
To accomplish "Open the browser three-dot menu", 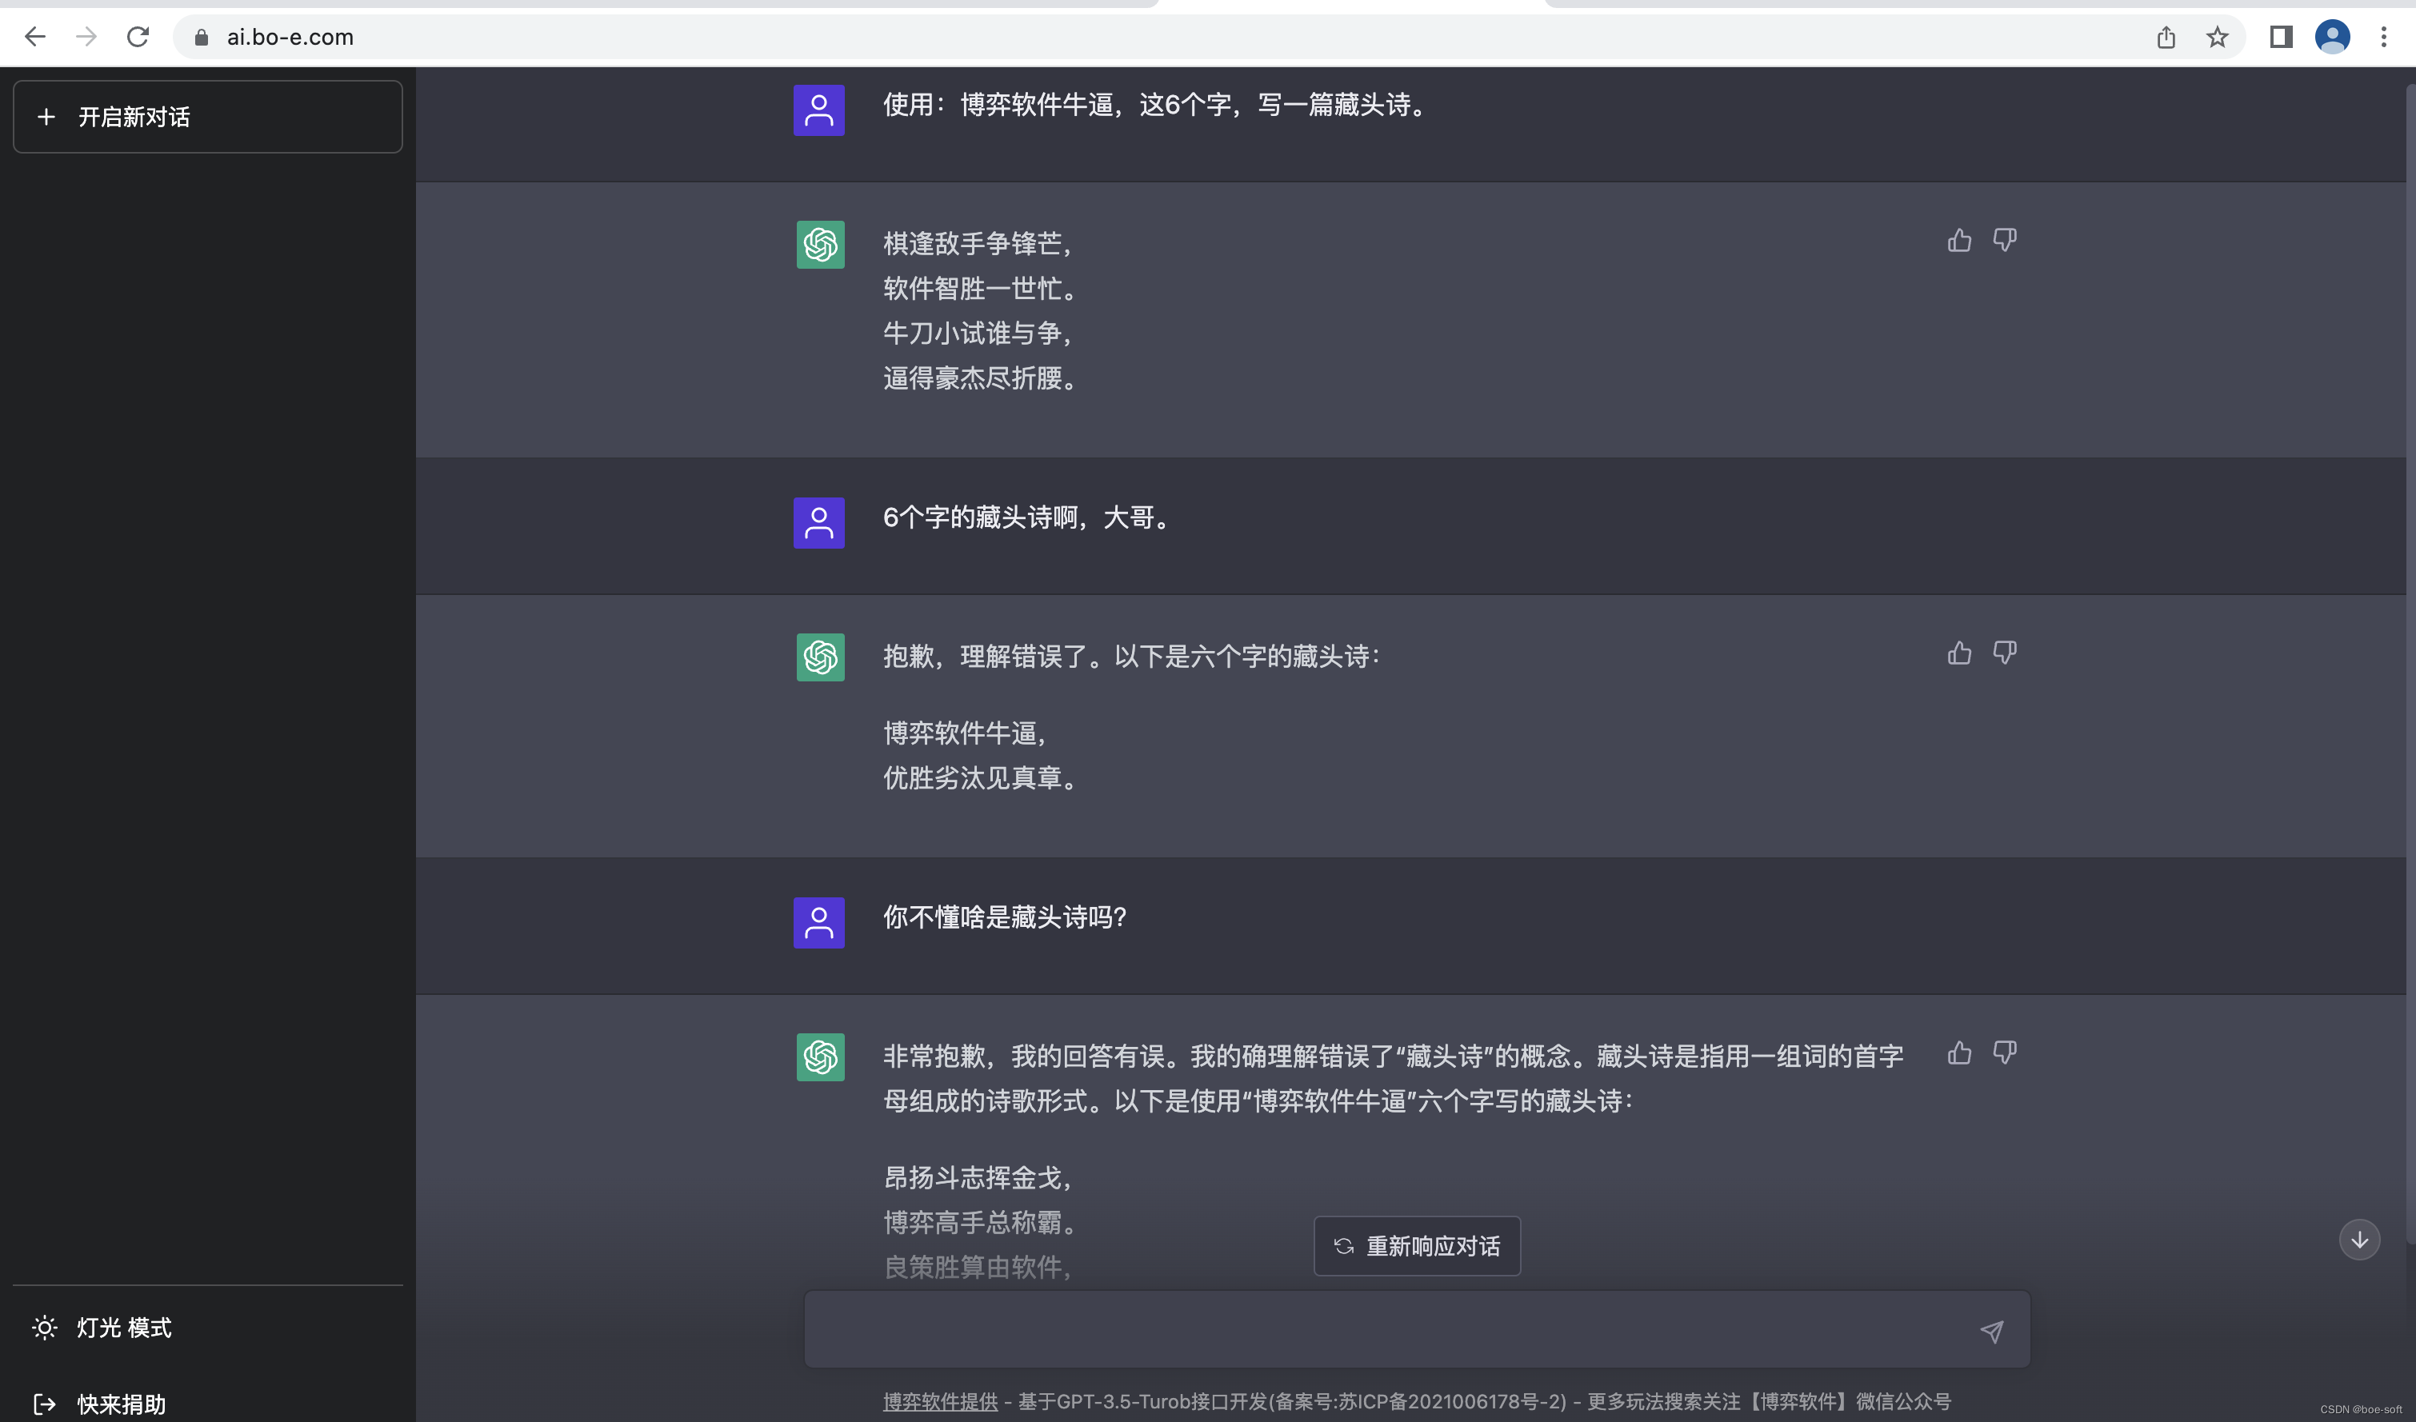I will click(2383, 38).
